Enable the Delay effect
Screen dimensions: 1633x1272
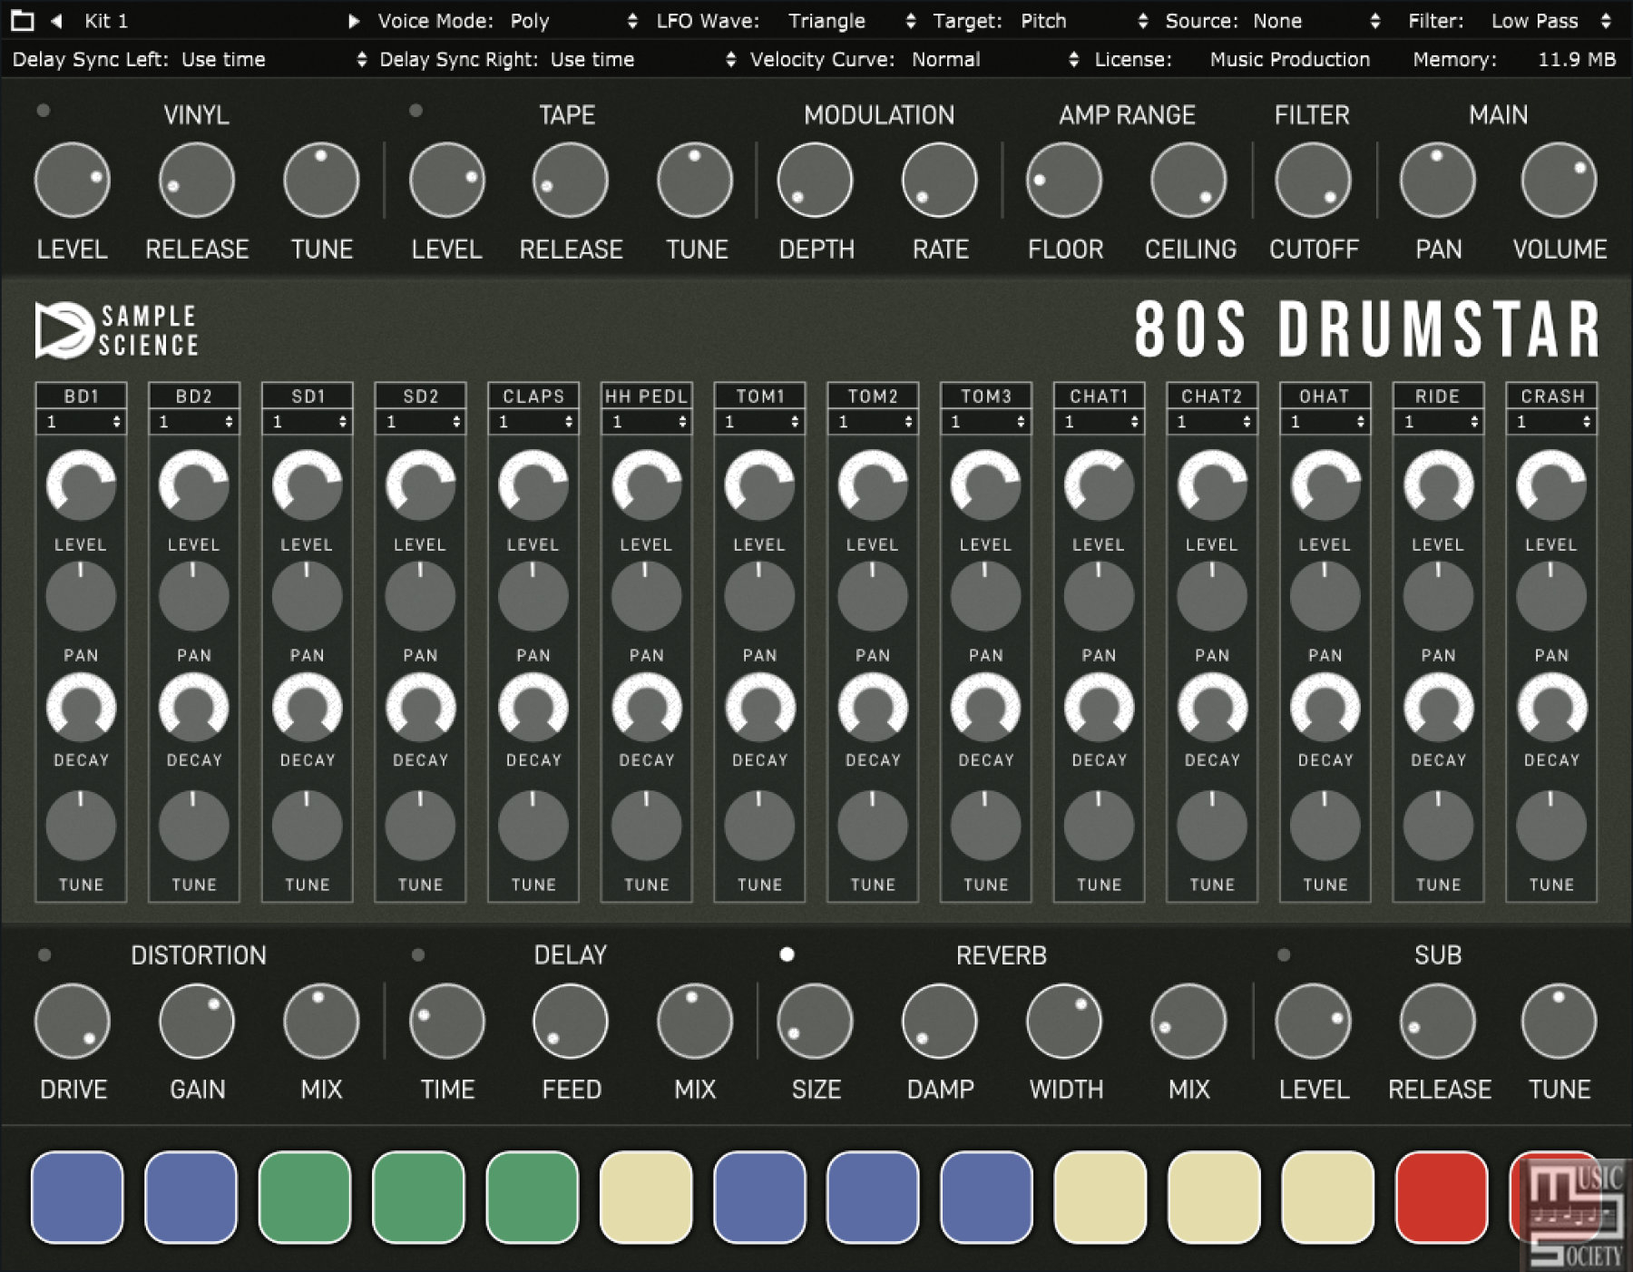[x=417, y=954]
